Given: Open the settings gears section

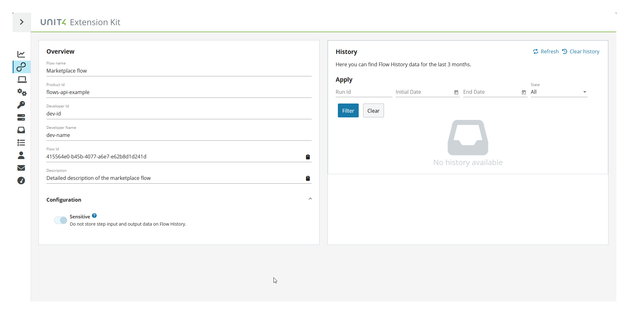Looking at the screenshot, I should point(21,92).
